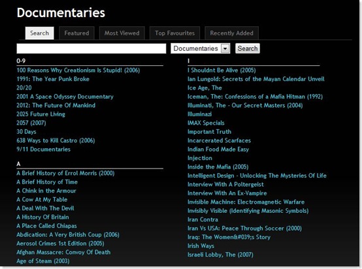Screen dimensions: 362x269
Task: Select Iraq: The Women's Story link
Action: tap(229, 237)
